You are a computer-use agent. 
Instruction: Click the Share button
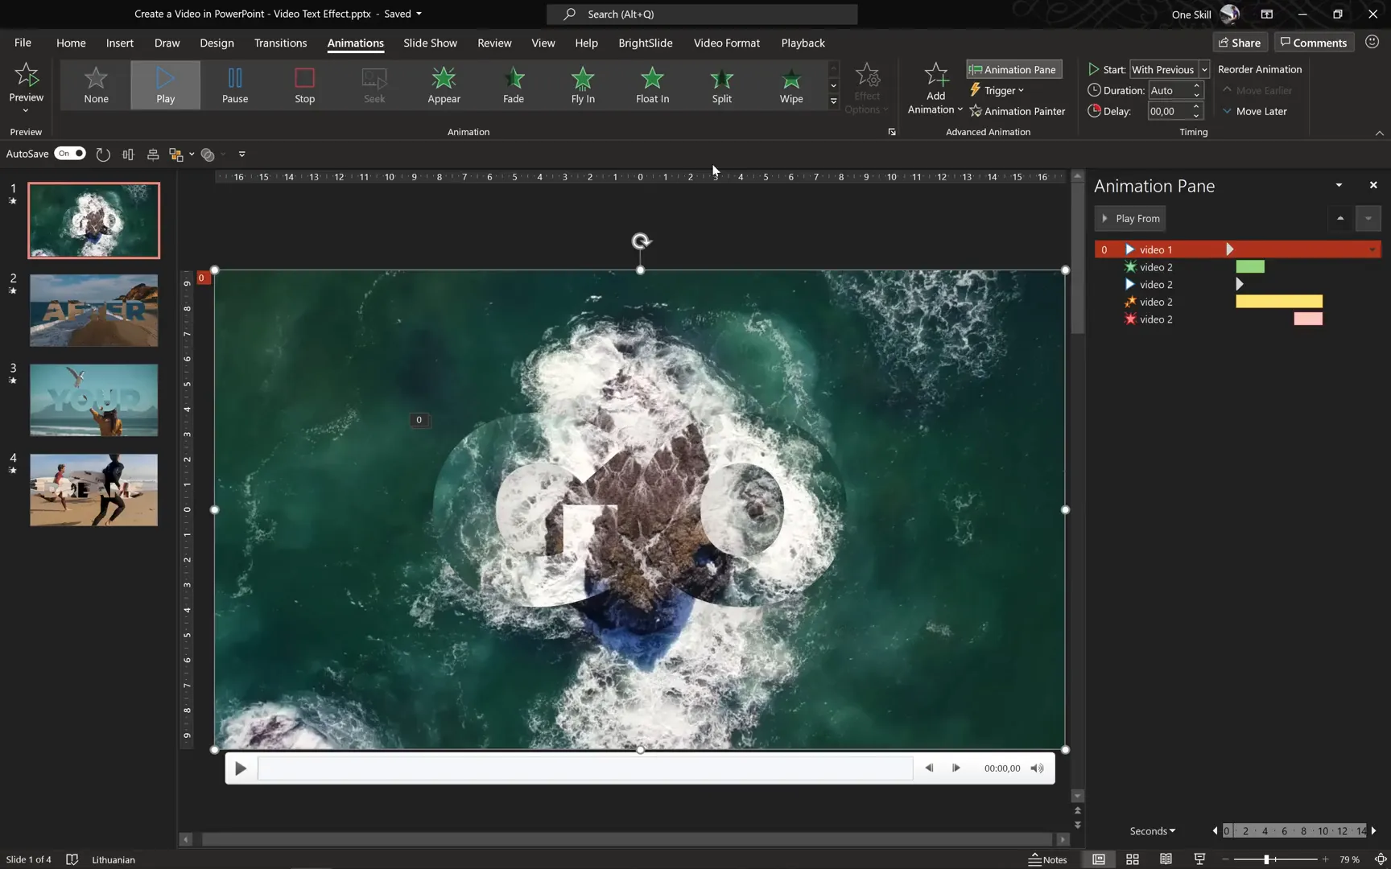[x=1239, y=43]
